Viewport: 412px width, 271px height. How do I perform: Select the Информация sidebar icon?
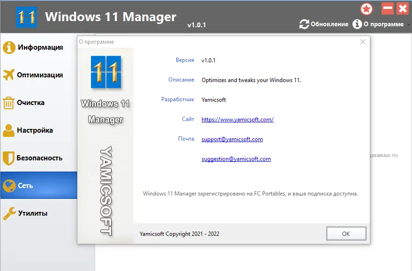click(8, 47)
